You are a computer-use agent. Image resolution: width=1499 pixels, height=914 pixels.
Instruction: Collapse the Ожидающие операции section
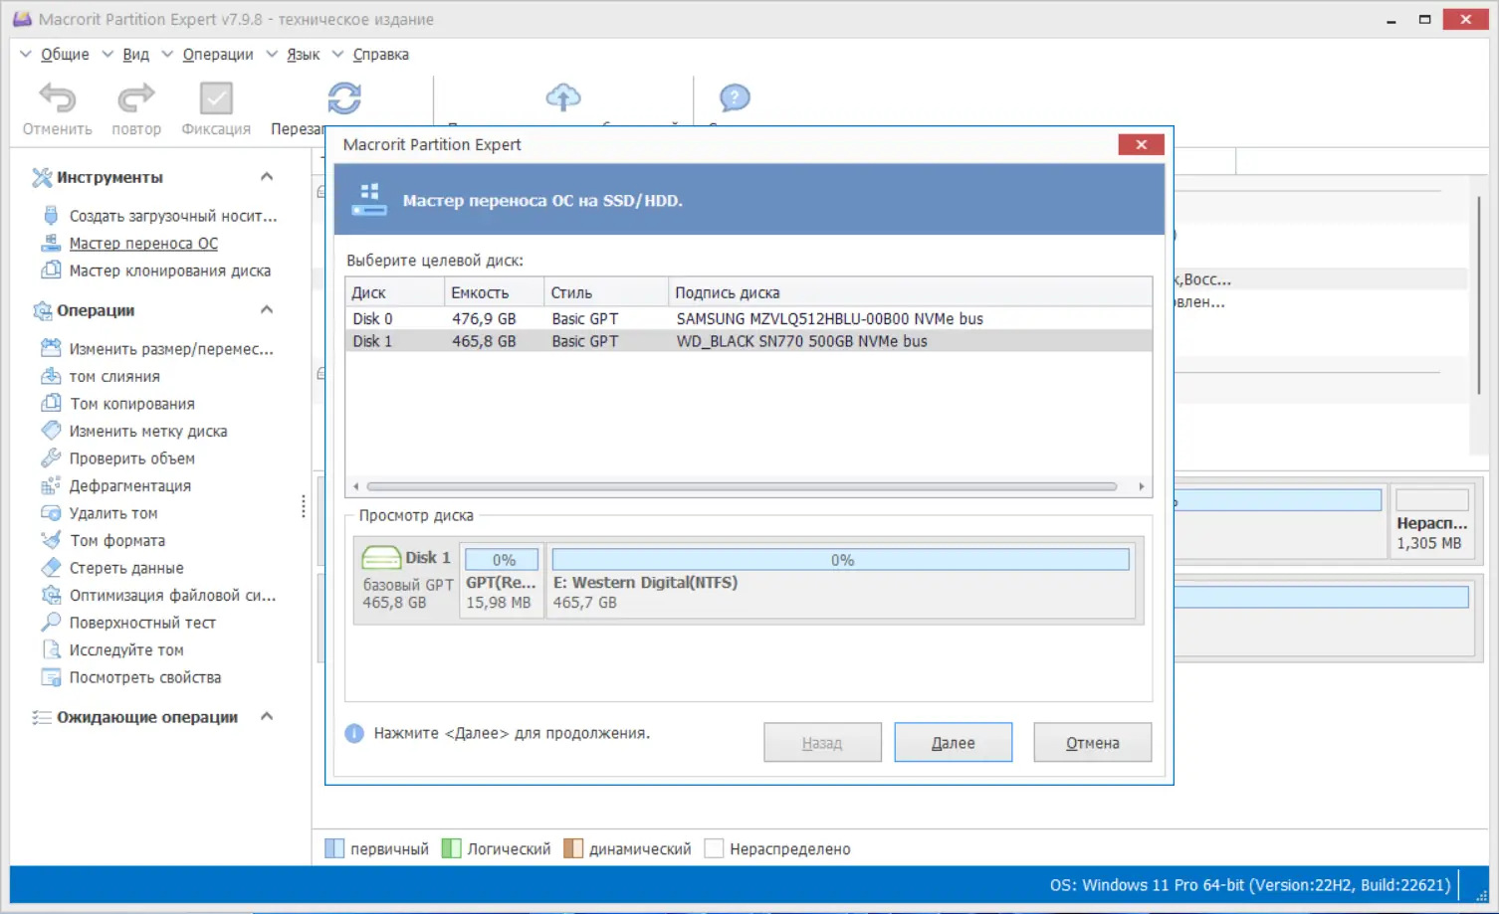pos(267,717)
